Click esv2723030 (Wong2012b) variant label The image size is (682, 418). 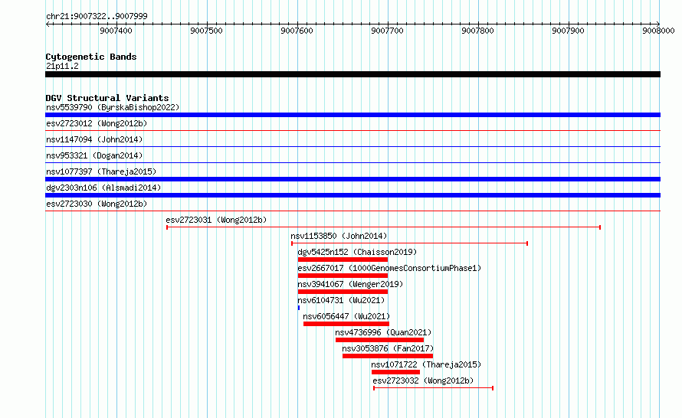[x=97, y=204]
